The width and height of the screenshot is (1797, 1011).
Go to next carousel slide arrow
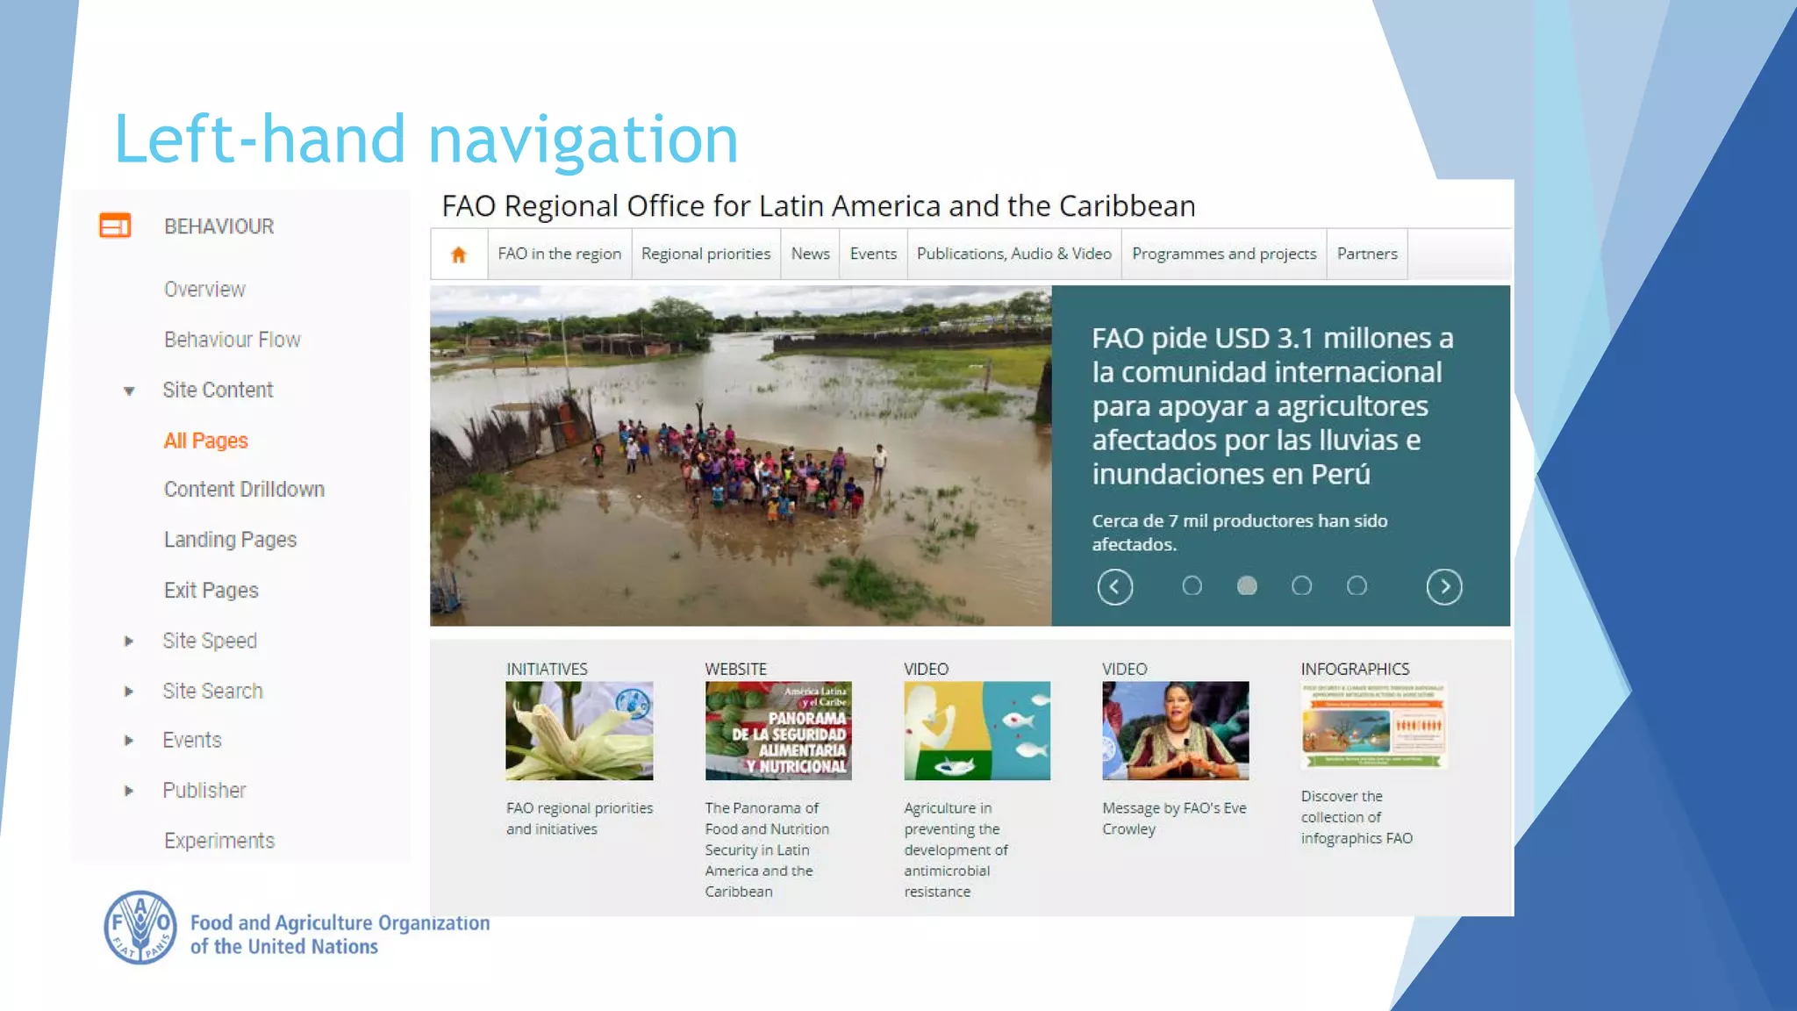click(1443, 586)
